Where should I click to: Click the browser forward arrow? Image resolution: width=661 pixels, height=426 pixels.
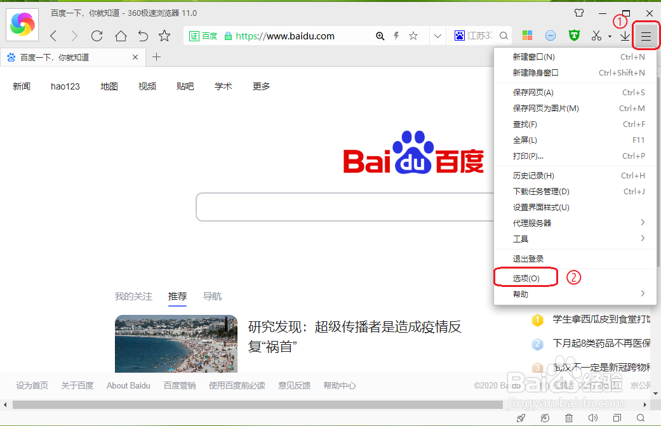pyautogui.click(x=74, y=36)
